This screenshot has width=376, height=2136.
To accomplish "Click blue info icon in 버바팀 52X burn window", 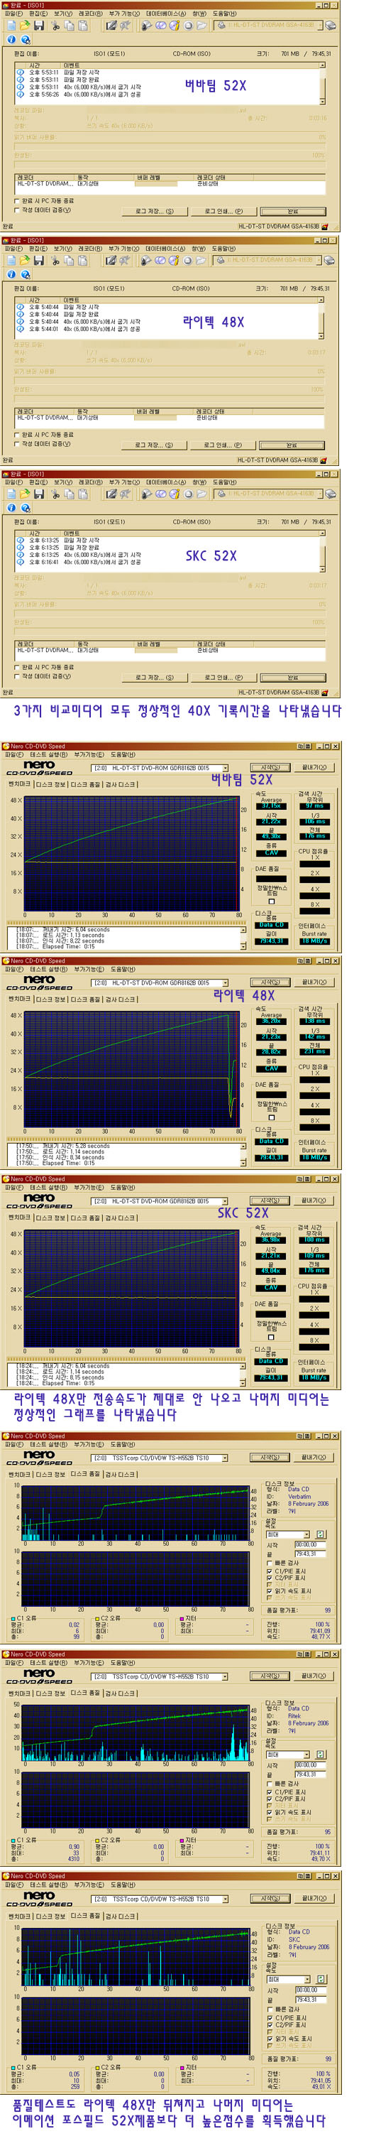I will [11, 40].
